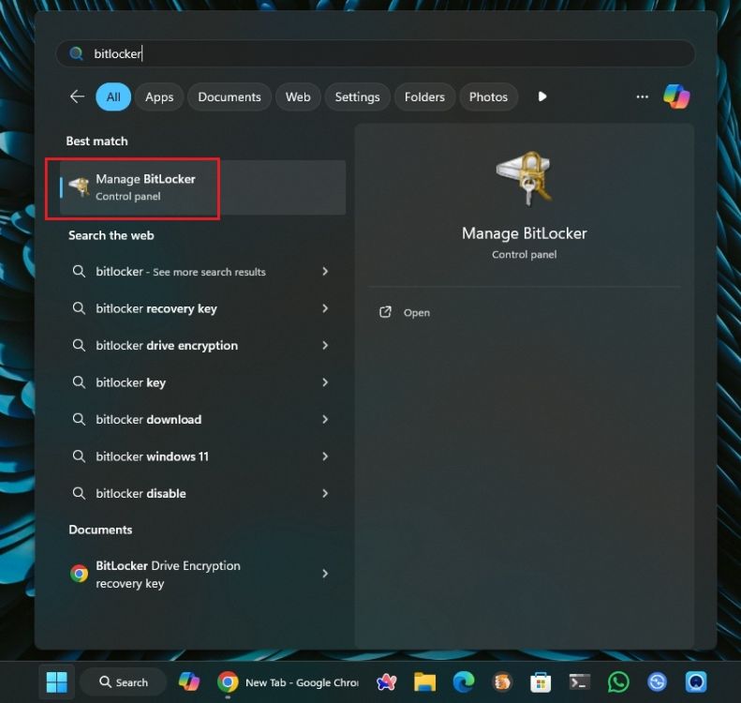Select the 'bitlocker disable' web suggestion
The image size is (741, 703).
(141, 493)
